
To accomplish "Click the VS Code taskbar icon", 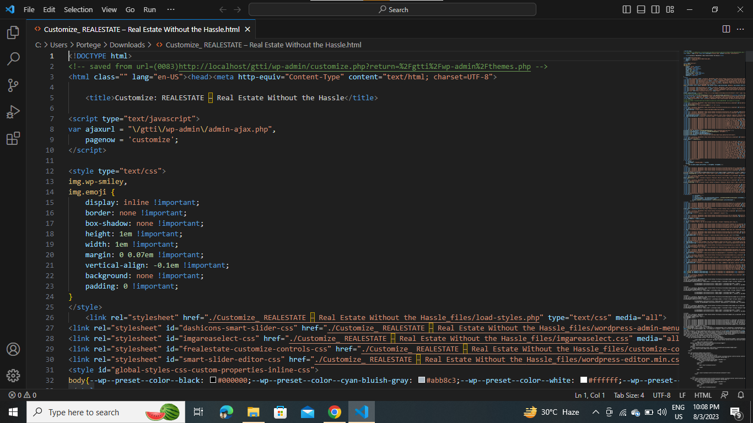I will (362, 412).
